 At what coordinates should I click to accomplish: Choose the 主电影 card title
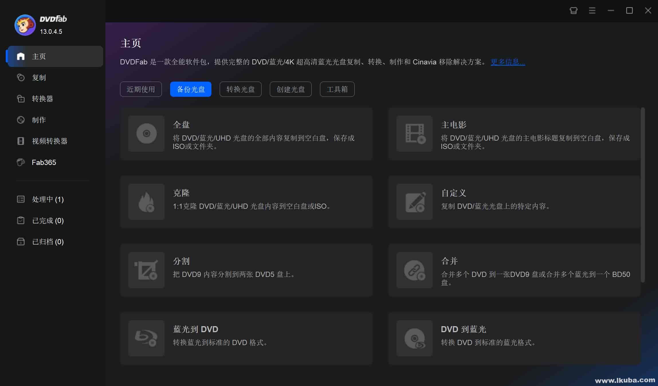454,125
